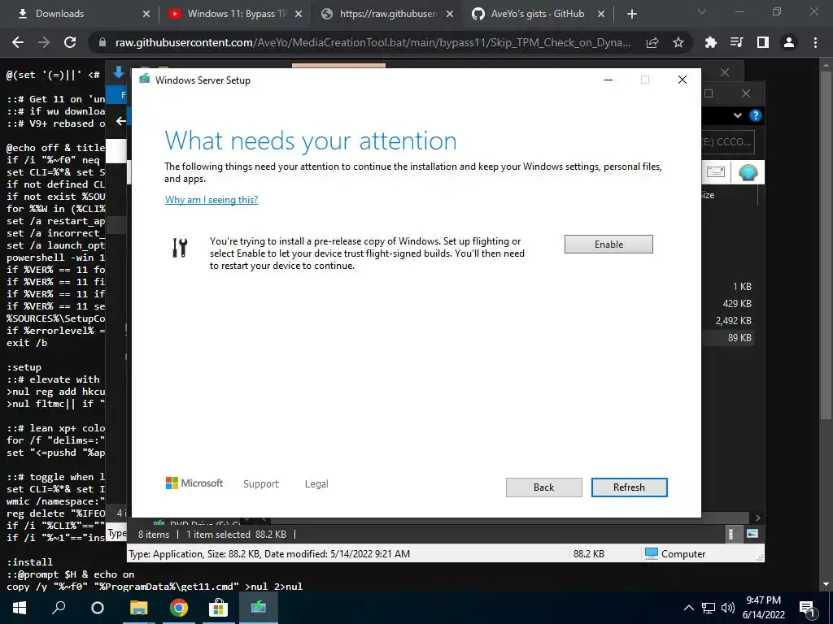833x624 pixels.
Task: Click the card layout icon beside shell
Action: point(716,172)
